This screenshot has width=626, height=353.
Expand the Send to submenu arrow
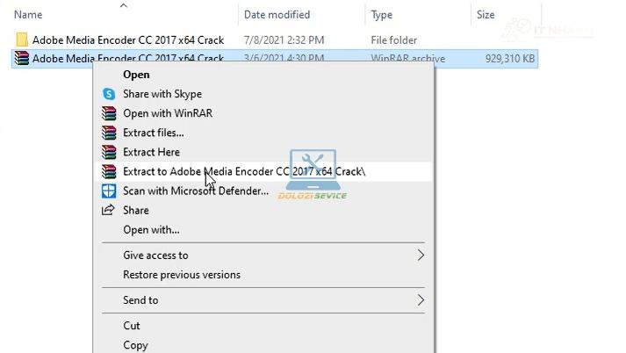tap(421, 300)
